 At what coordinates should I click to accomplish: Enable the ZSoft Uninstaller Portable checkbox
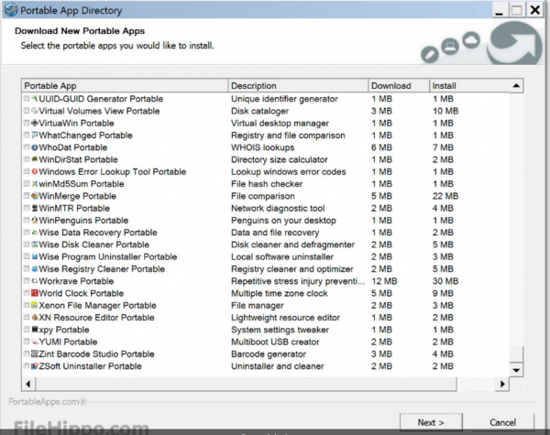26,366
